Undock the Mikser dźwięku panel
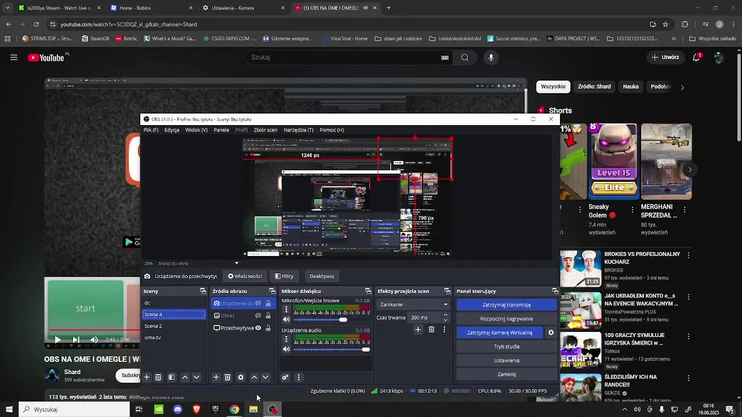 click(x=368, y=291)
